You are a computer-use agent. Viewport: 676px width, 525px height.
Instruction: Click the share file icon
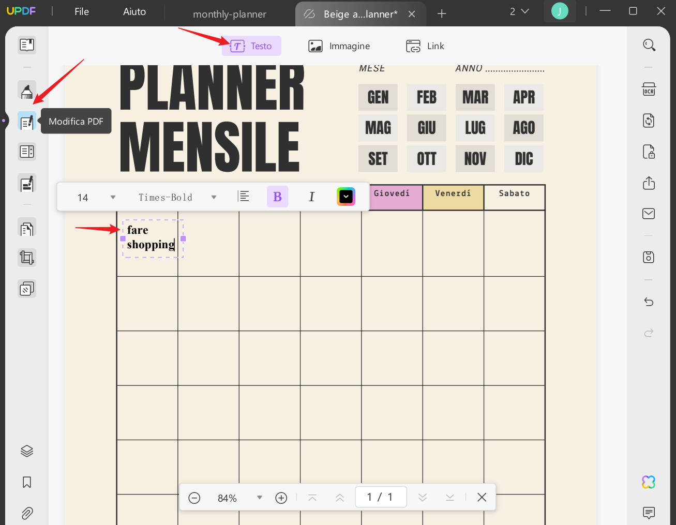[x=649, y=183]
